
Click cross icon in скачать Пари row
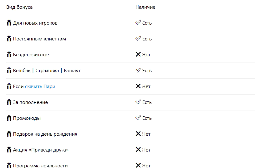point(138,86)
